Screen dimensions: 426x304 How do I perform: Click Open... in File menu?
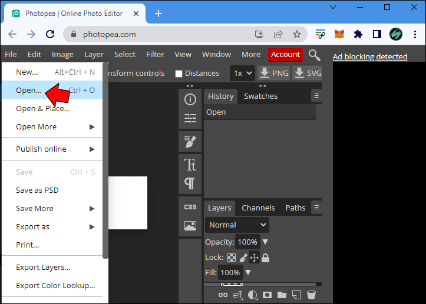click(x=52, y=90)
